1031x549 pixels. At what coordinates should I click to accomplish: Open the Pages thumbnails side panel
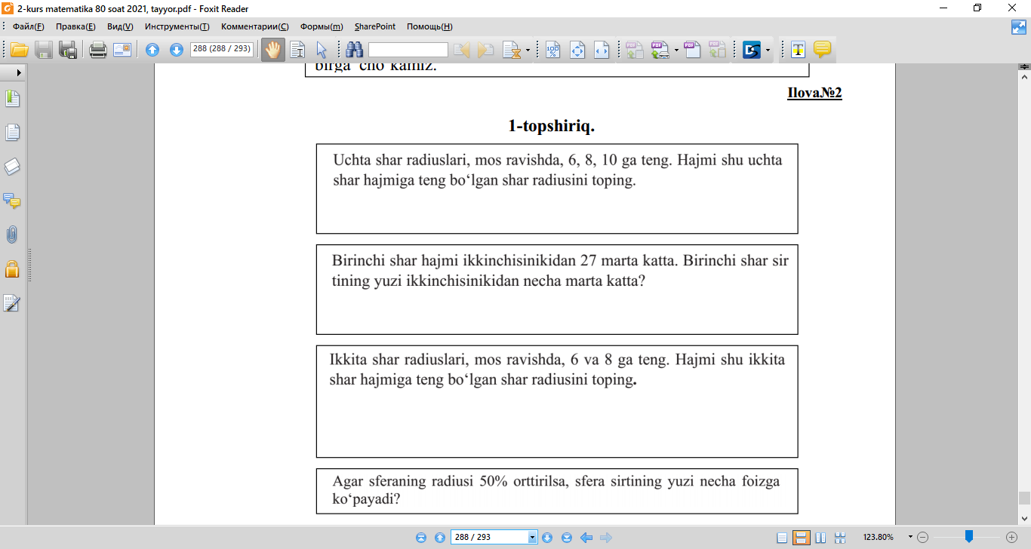13,133
